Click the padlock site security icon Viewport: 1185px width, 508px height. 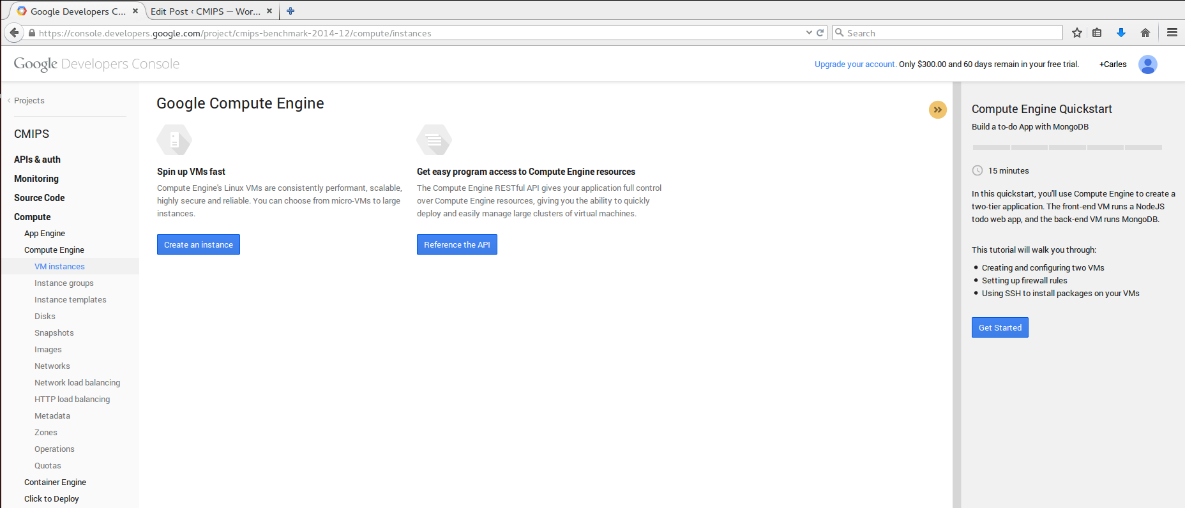[x=32, y=33]
